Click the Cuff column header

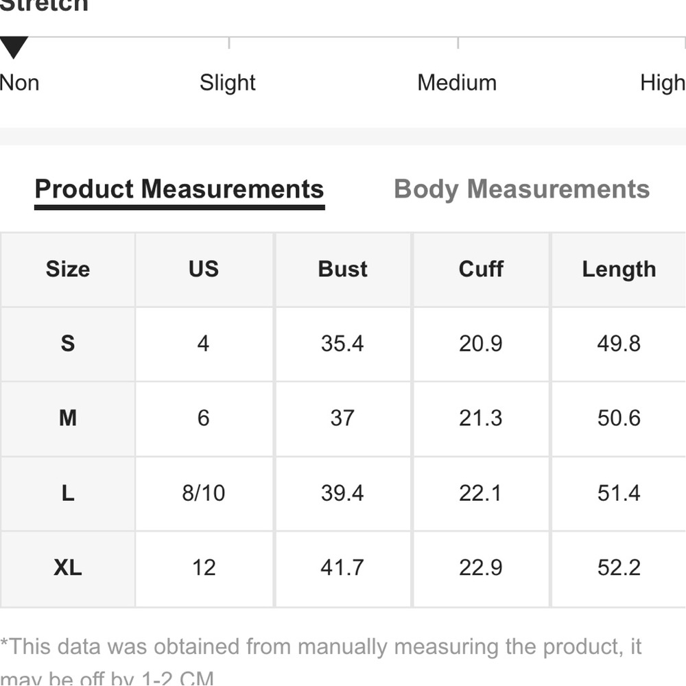point(481,269)
